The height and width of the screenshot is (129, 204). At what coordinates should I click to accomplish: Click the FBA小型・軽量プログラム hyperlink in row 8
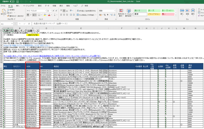click(27, 45)
